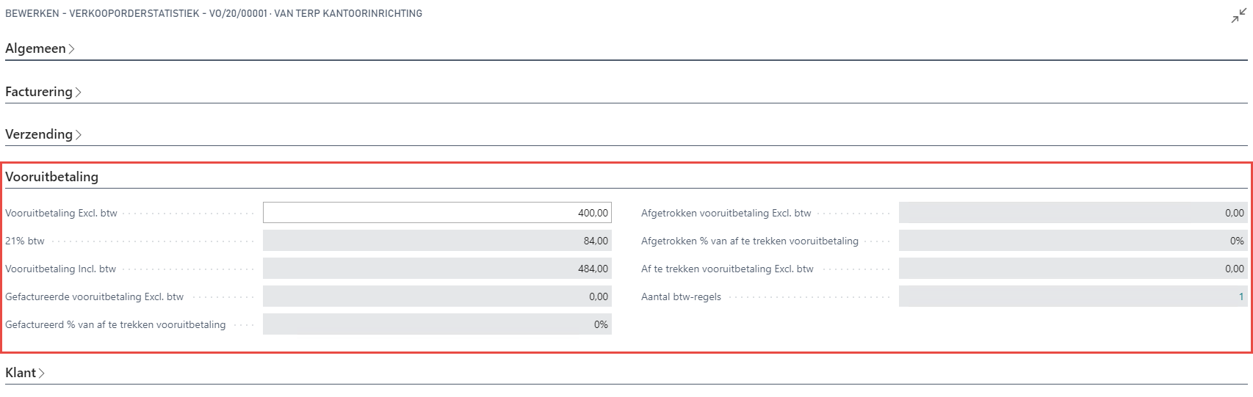Click the Afgetrokken % van af te trekken value box
The height and width of the screenshot is (397, 1253).
(x=1072, y=241)
